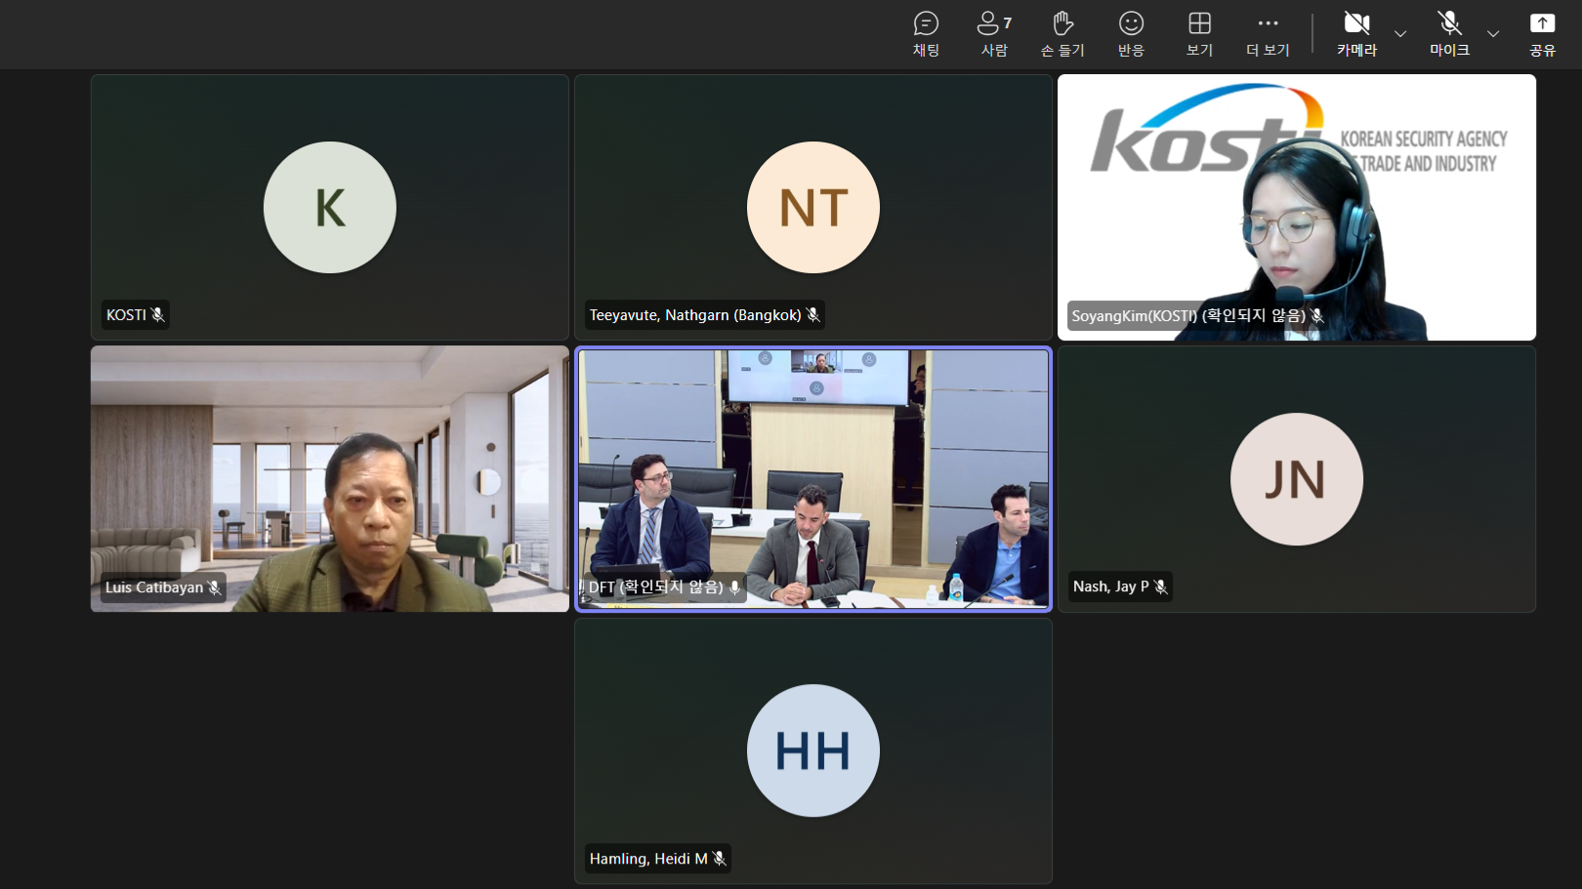Share your screen with 공유 button

pos(1542,34)
